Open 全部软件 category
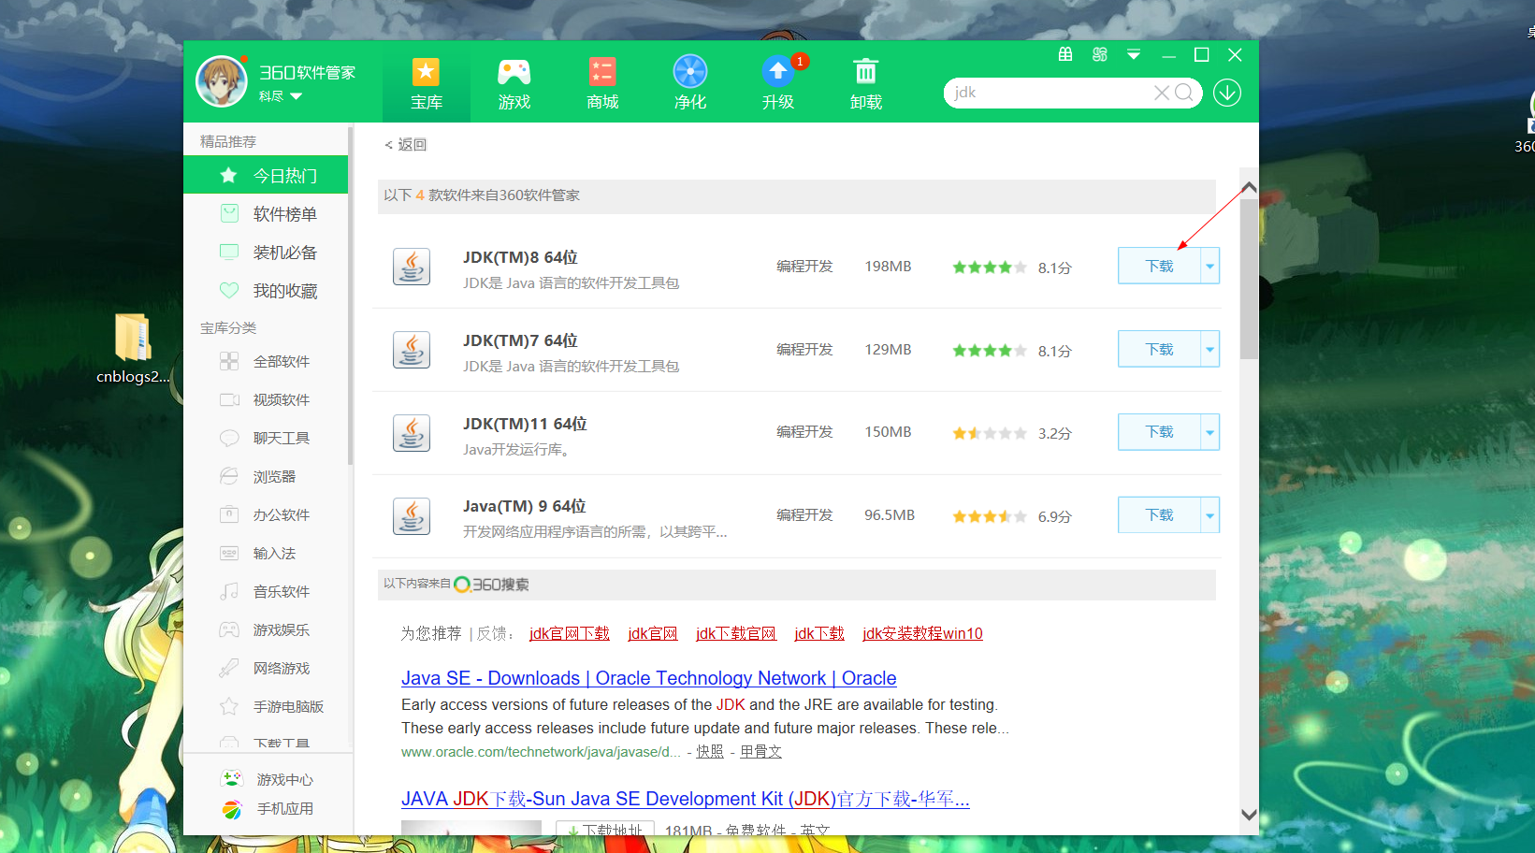The image size is (1535, 853). (266, 361)
